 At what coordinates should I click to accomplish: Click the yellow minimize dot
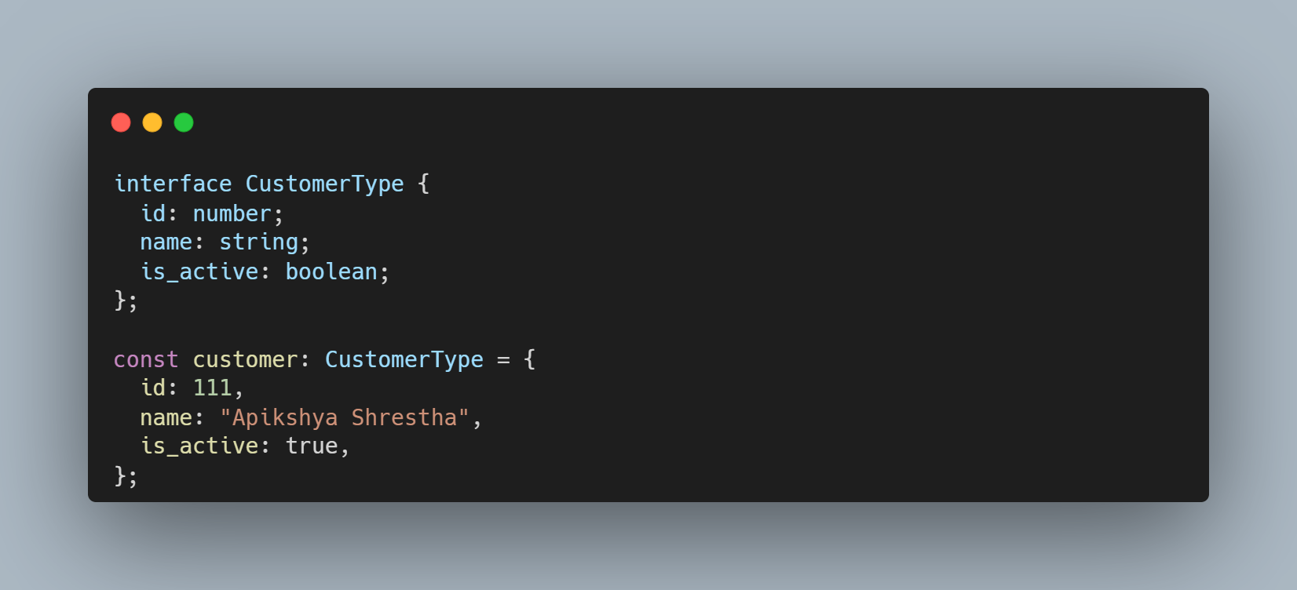[x=152, y=122]
